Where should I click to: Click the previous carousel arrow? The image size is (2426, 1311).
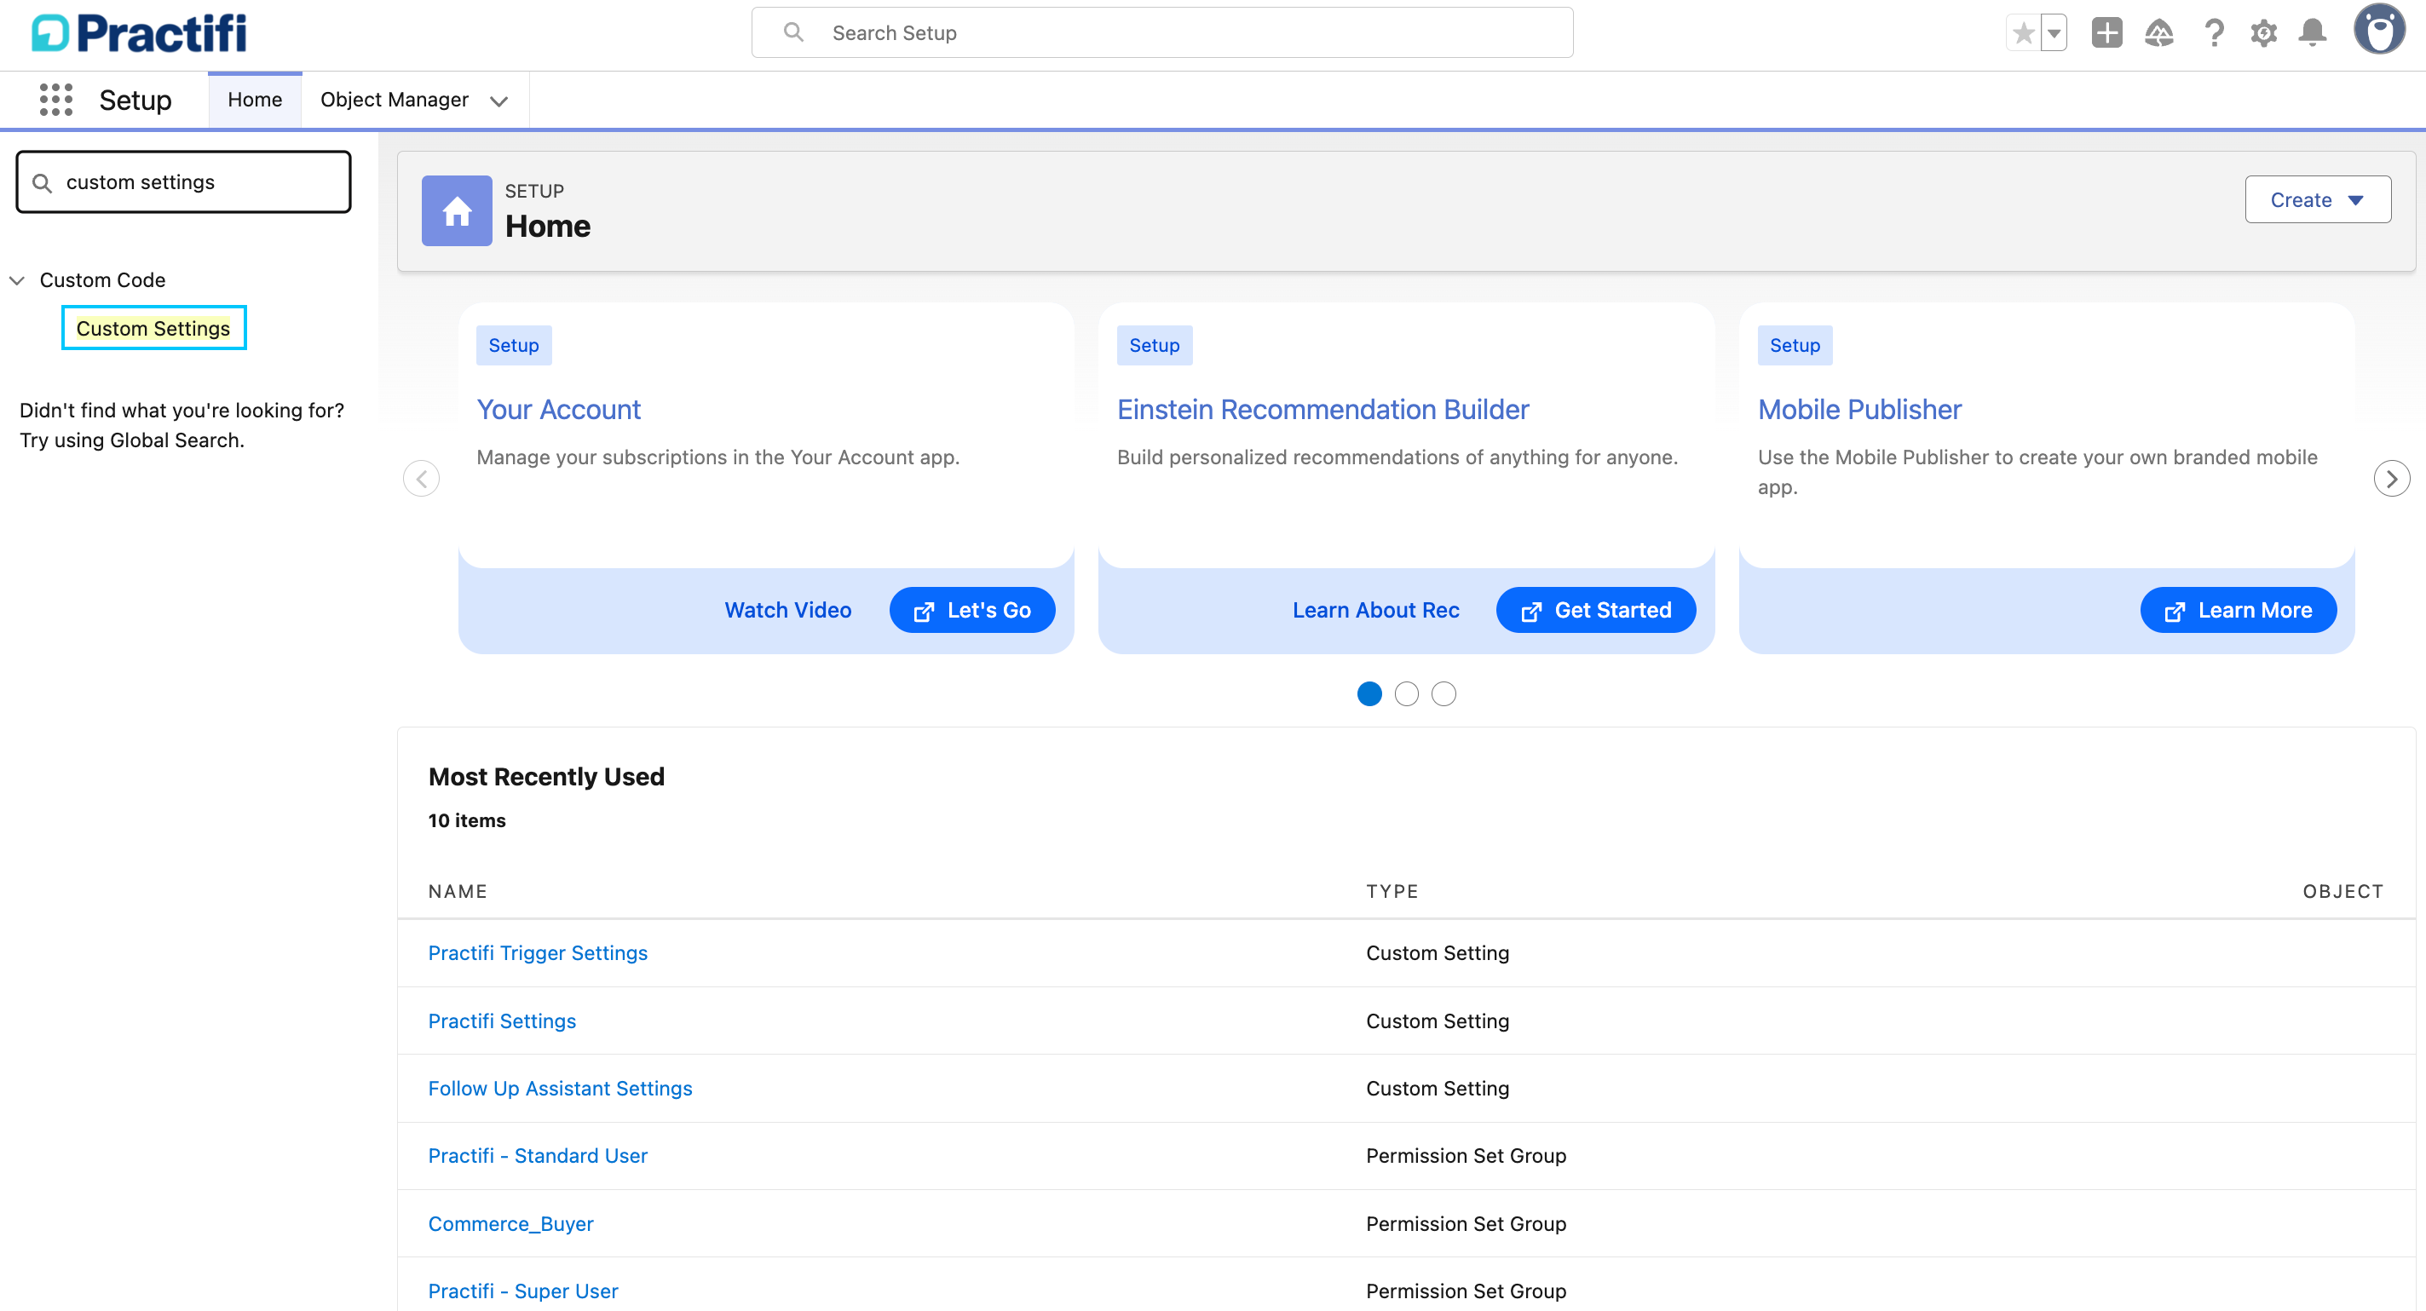coord(421,478)
